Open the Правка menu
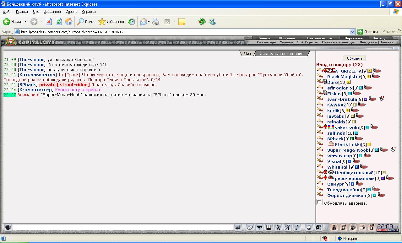402x243 pixels. [22, 12]
